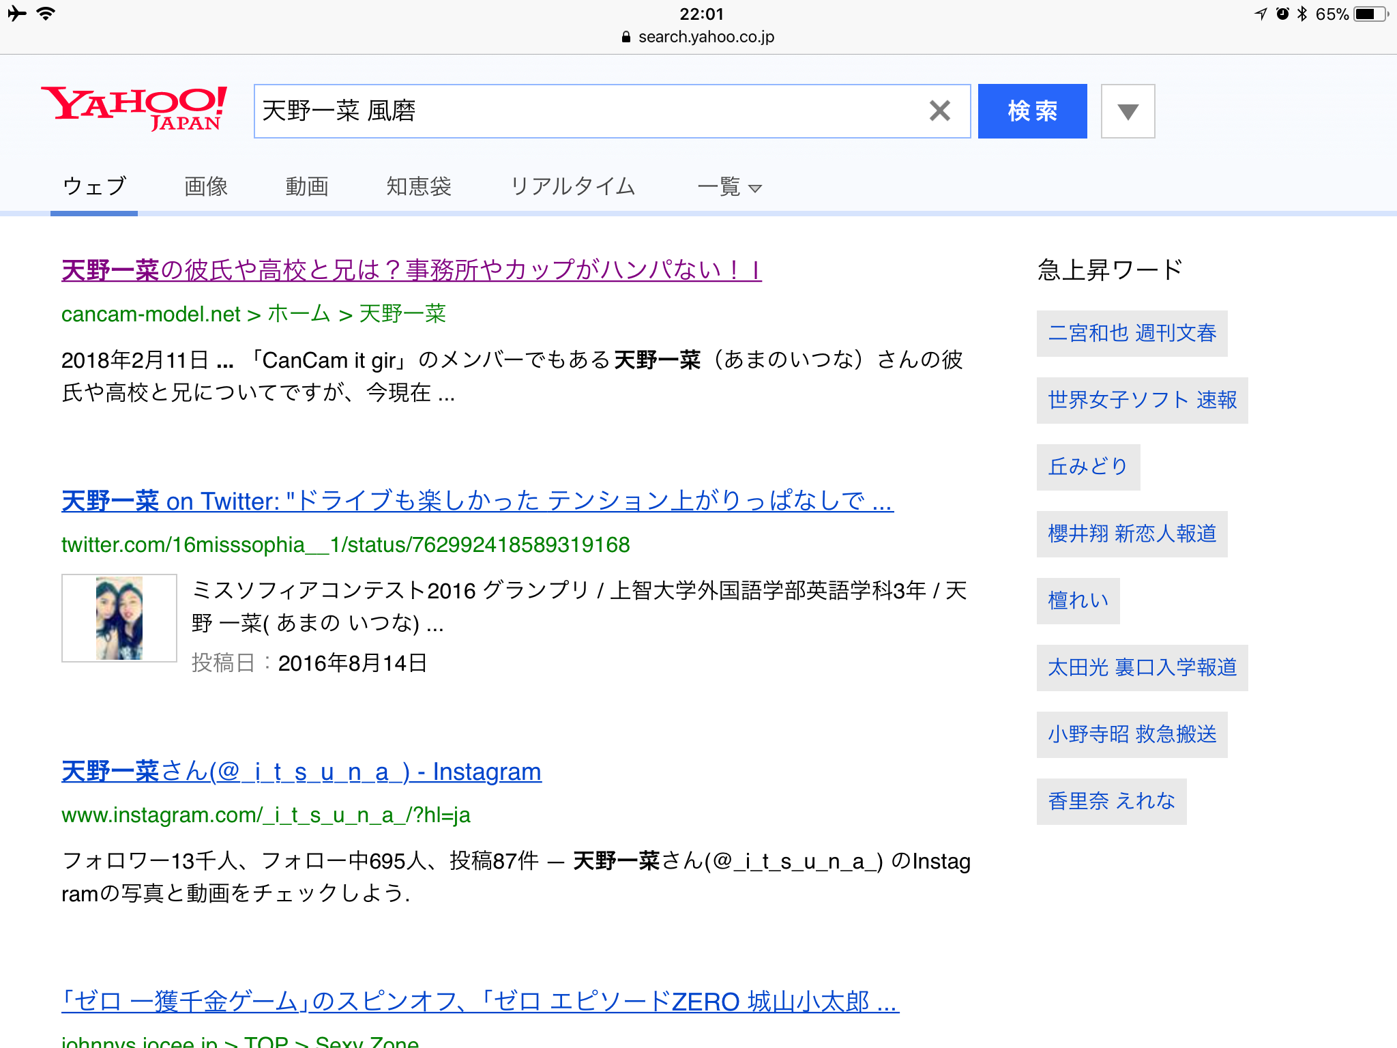Open the ゼロ 一獲千金ゲーム spin-off result link

(480, 1001)
